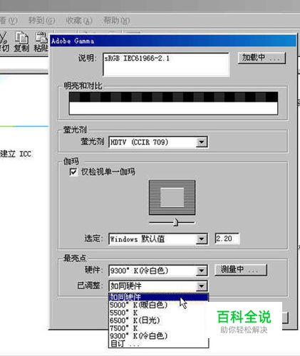The height and width of the screenshot is (356, 300).
Task: Click the 加载中... button
Action: (262, 58)
